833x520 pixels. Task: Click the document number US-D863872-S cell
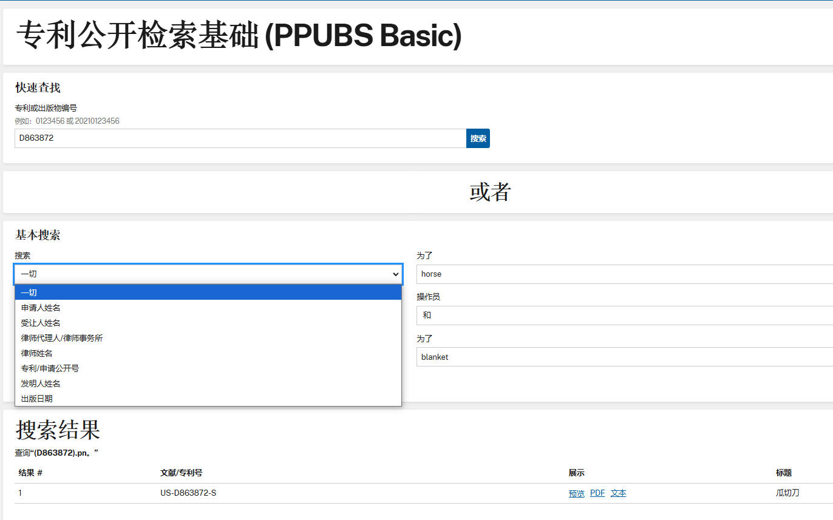(x=188, y=493)
